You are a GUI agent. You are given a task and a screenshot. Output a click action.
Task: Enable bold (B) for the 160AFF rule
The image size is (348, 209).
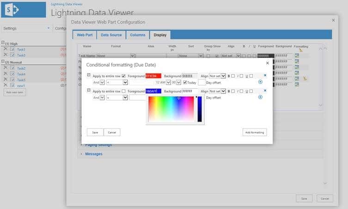(x=233, y=91)
